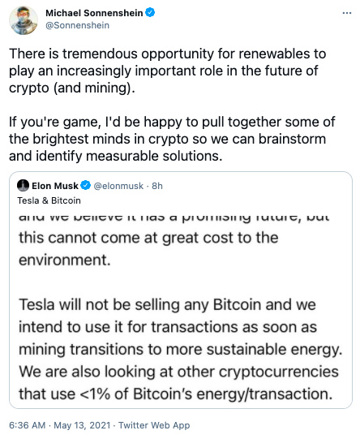
Task: Click the Tesla & Bitcoin caption text
Action: [49, 200]
